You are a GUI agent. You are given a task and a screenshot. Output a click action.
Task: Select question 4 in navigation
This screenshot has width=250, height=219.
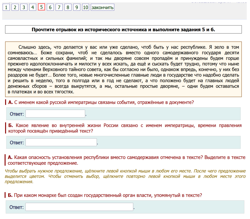[33, 7]
